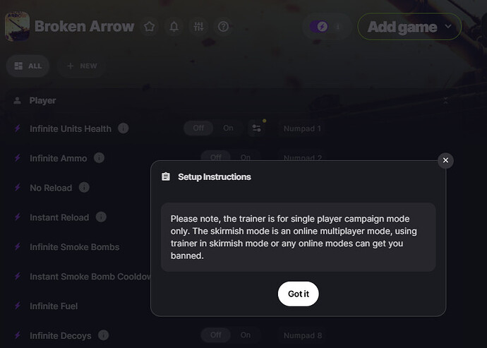Open Infinite Units Health options icon
The height and width of the screenshot is (348, 487).
256,128
